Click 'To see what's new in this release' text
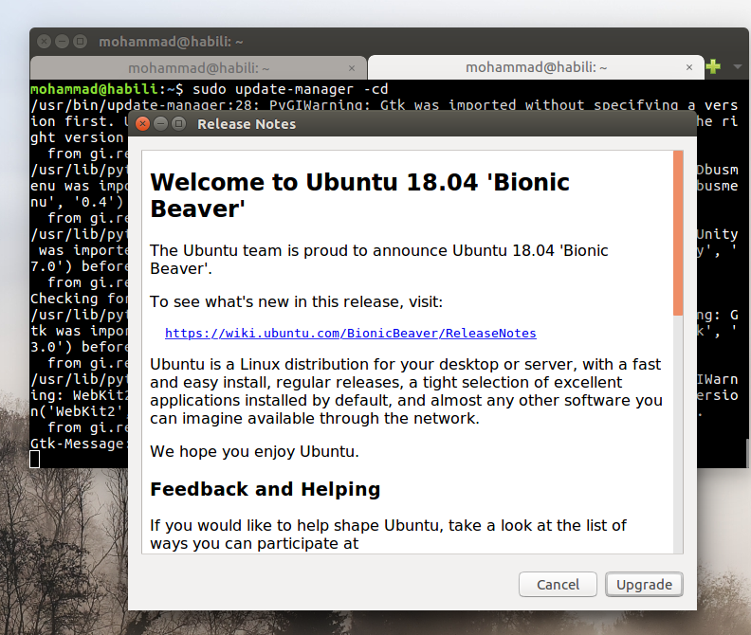This screenshot has width=751, height=635. (296, 301)
